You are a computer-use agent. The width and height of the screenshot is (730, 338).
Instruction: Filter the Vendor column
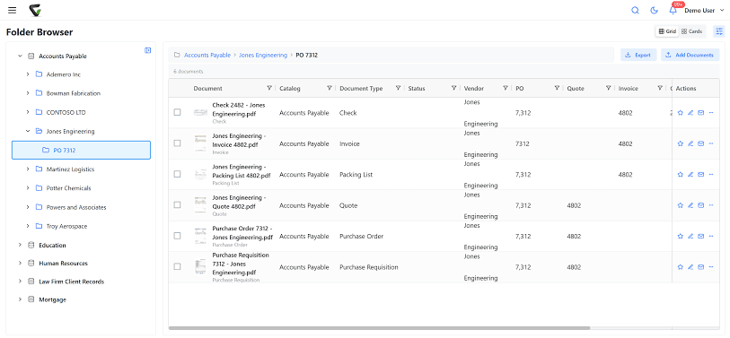pyautogui.click(x=506, y=88)
